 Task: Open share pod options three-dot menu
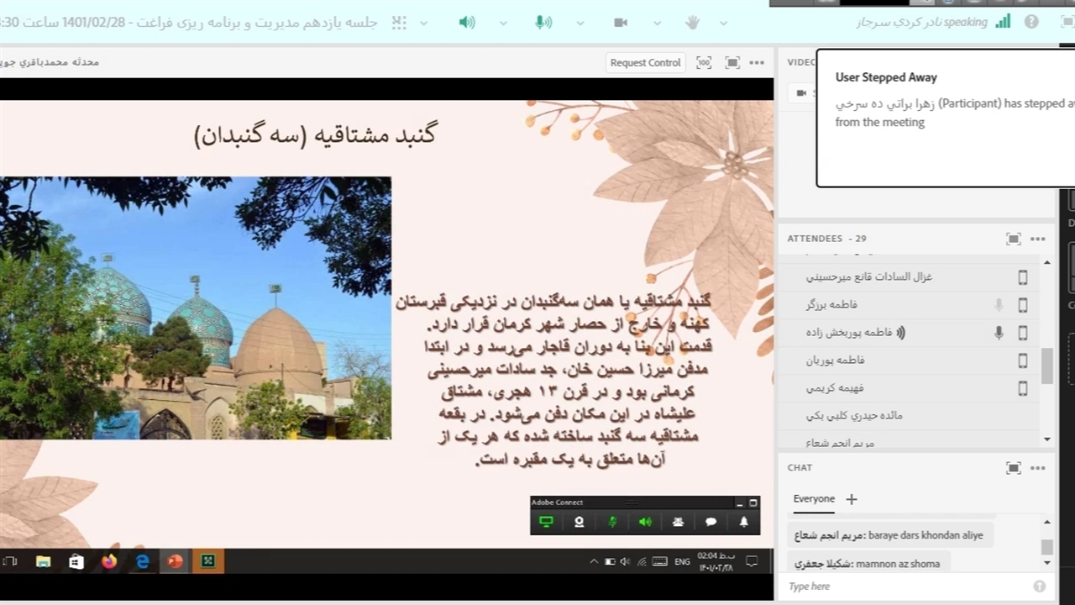[x=757, y=62]
